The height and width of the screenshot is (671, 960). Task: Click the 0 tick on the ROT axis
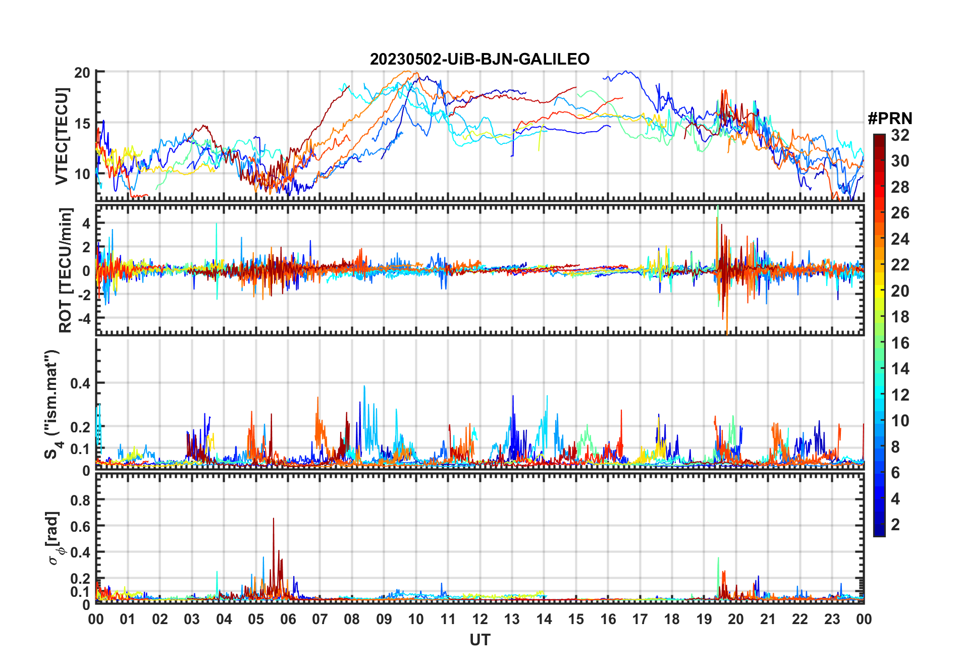tap(86, 271)
